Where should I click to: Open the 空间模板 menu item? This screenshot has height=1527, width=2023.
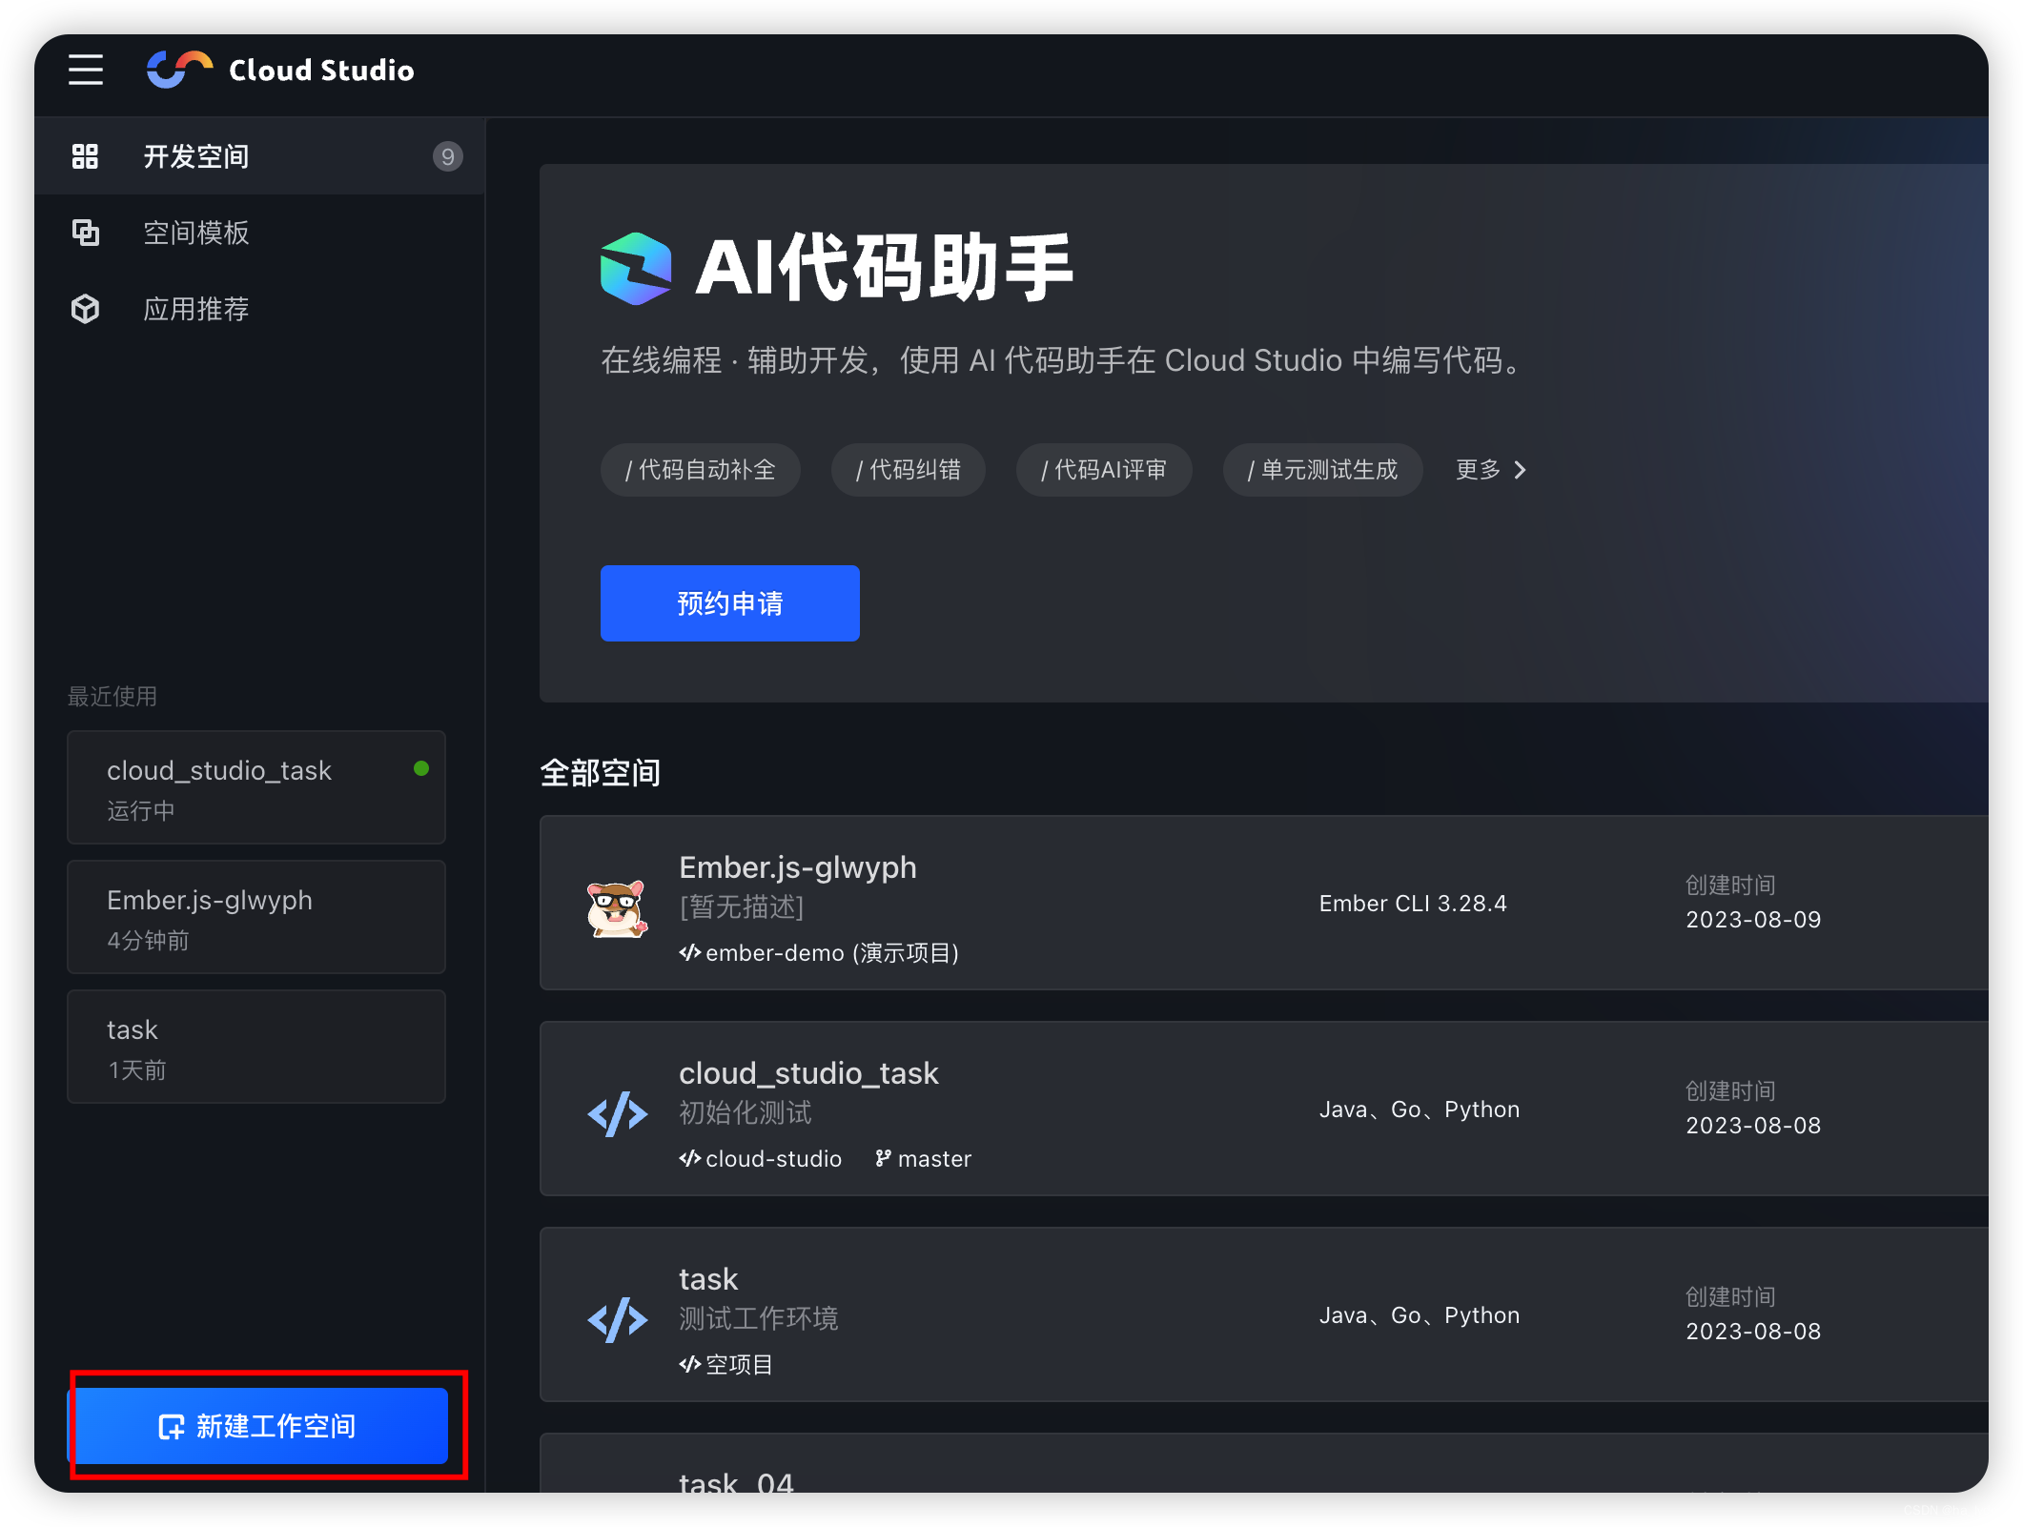(196, 233)
